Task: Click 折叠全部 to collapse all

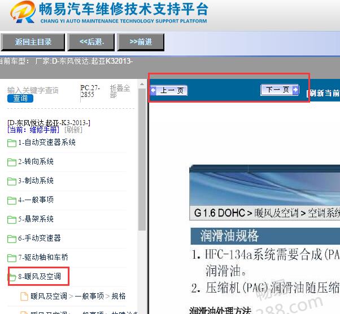Action: pos(120,91)
